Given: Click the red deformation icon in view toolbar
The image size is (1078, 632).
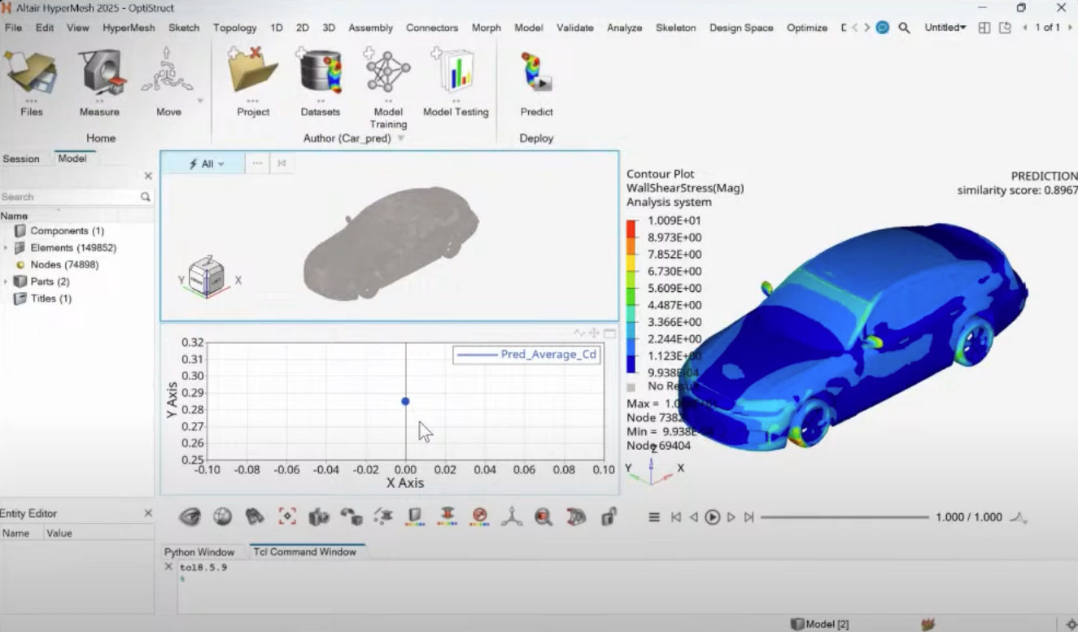Looking at the screenshot, I should (447, 516).
